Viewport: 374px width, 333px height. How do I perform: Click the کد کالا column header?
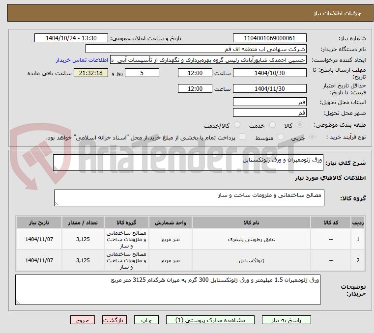pos(331,222)
